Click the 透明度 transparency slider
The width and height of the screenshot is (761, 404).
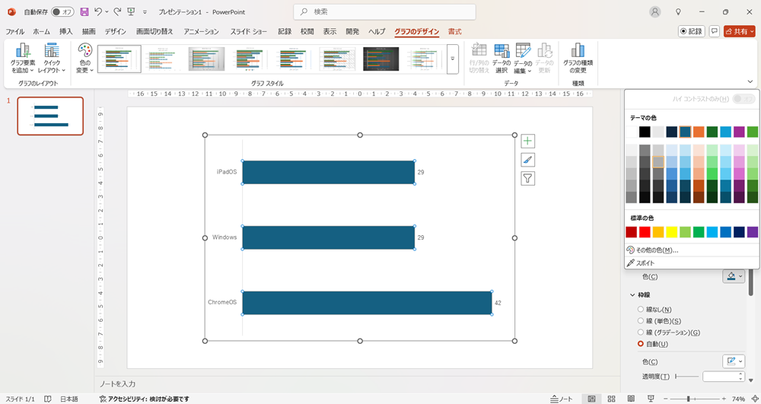pyautogui.click(x=686, y=377)
